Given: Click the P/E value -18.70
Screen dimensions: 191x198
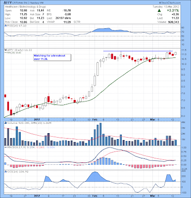Looking at the screenshot, I should click(x=67, y=10).
